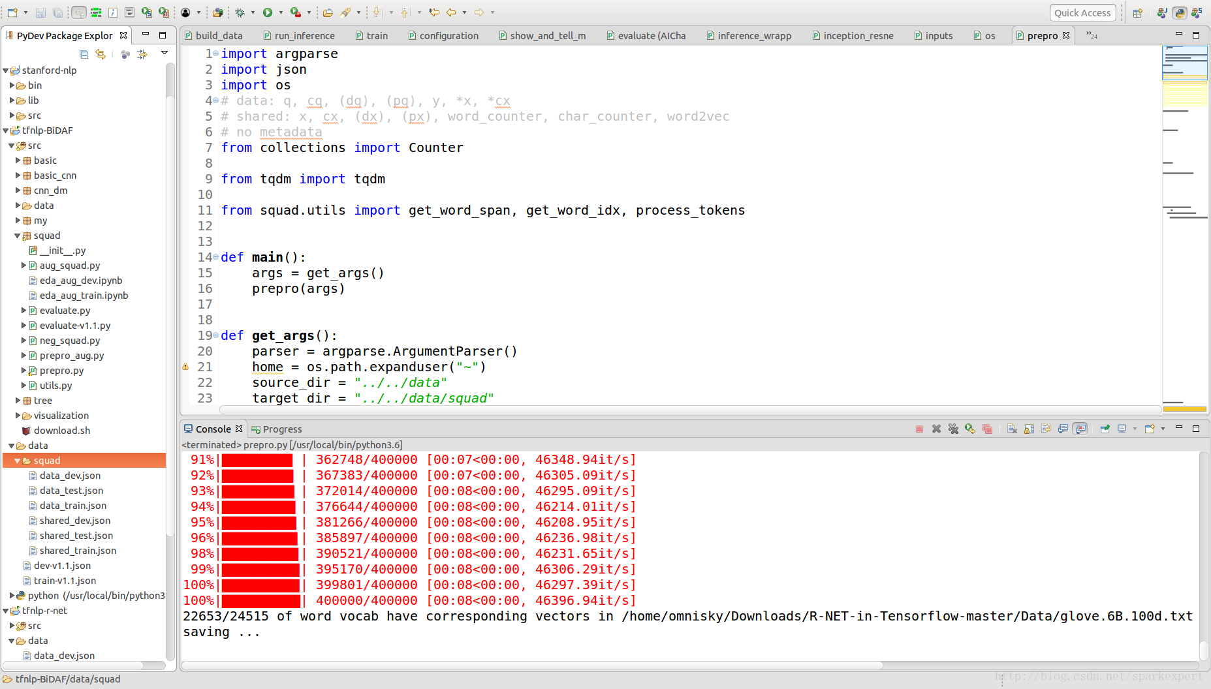Click the Open Task folder icon
The height and width of the screenshot is (689, 1211).
[x=328, y=12]
